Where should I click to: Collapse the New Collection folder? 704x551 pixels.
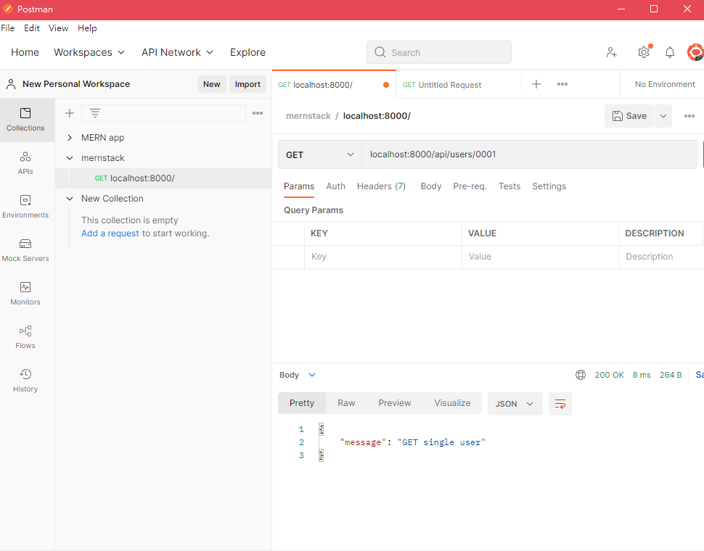click(x=70, y=199)
